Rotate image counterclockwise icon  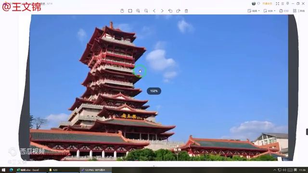pyautogui.click(x=170, y=11)
